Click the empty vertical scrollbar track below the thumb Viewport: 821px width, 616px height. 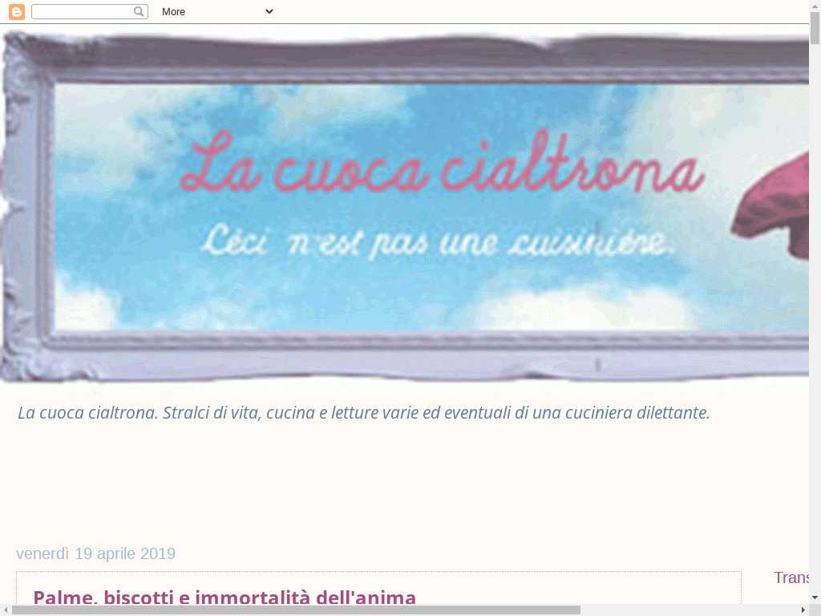pos(815,321)
